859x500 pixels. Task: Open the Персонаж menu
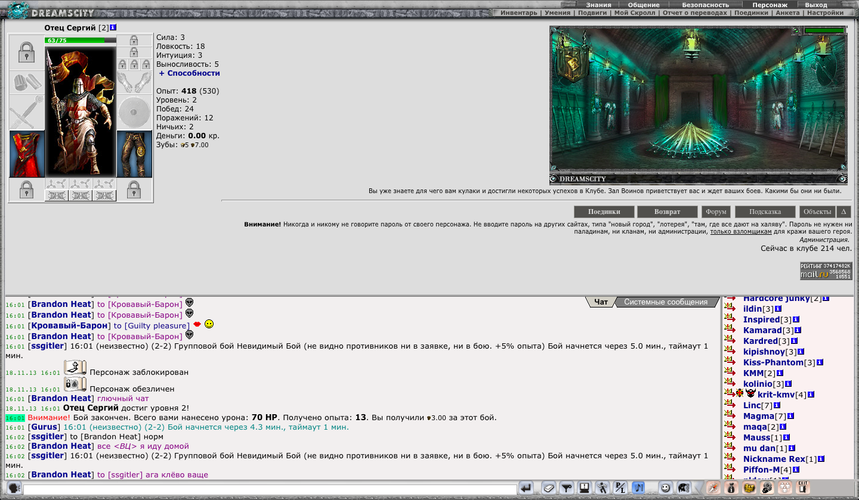point(770,4)
